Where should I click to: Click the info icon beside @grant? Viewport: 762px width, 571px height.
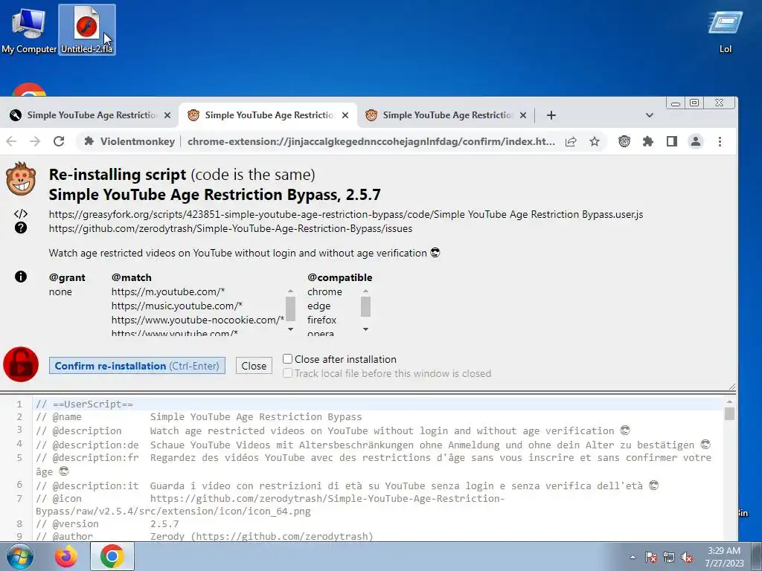(x=21, y=277)
